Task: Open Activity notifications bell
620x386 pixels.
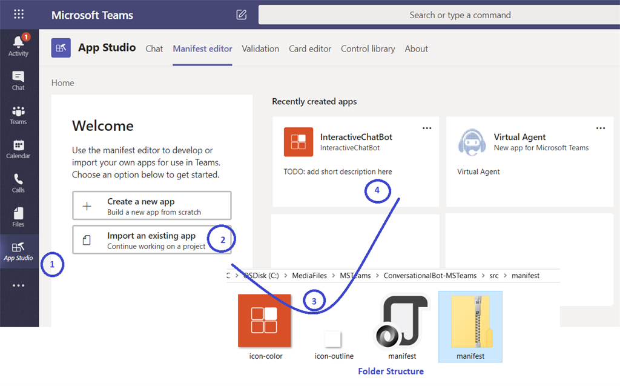Action: coord(19,46)
